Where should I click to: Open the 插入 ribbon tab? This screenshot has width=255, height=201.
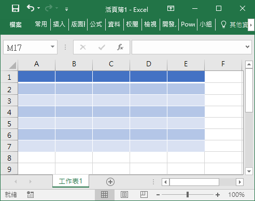point(59,24)
